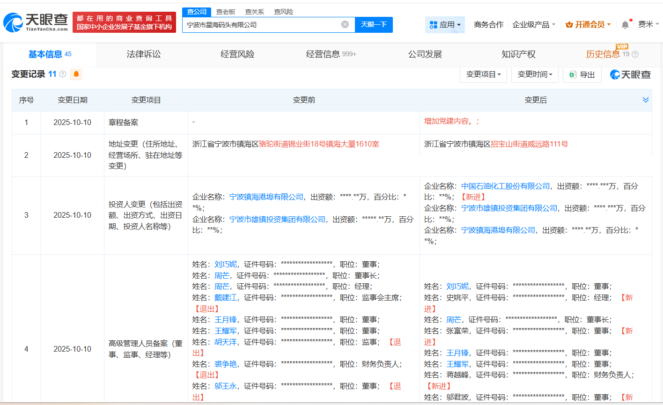Click the notification bell icon at top right
Image resolution: width=663 pixels, height=405 pixels.
click(x=625, y=24)
